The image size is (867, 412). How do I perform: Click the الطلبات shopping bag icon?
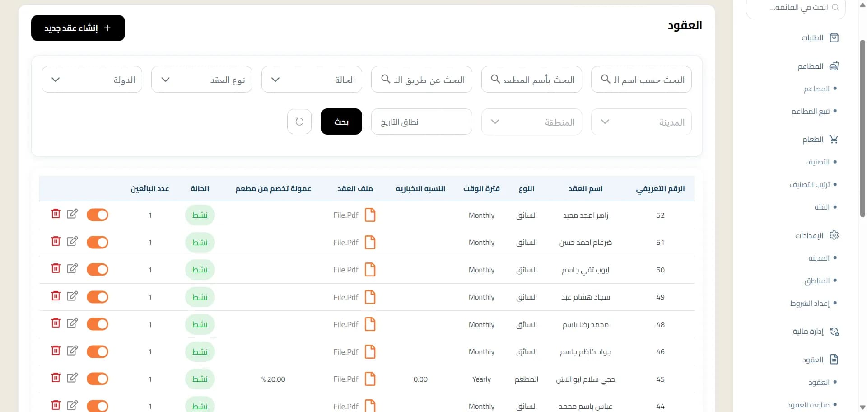point(834,37)
